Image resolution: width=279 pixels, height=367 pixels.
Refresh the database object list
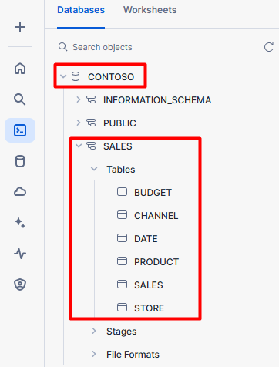(x=269, y=47)
